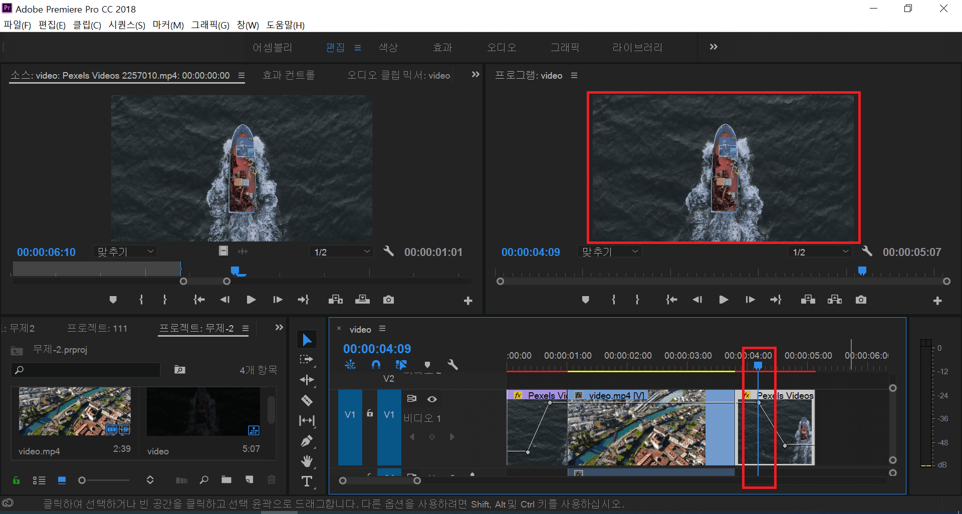Open Program monitor panel menu
Image resolution: width=962 pixels, height=514 pixels.
tap(574, 75)
